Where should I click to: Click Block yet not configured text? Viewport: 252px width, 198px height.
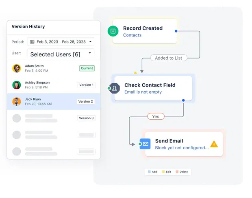click(x=182, y=148)
